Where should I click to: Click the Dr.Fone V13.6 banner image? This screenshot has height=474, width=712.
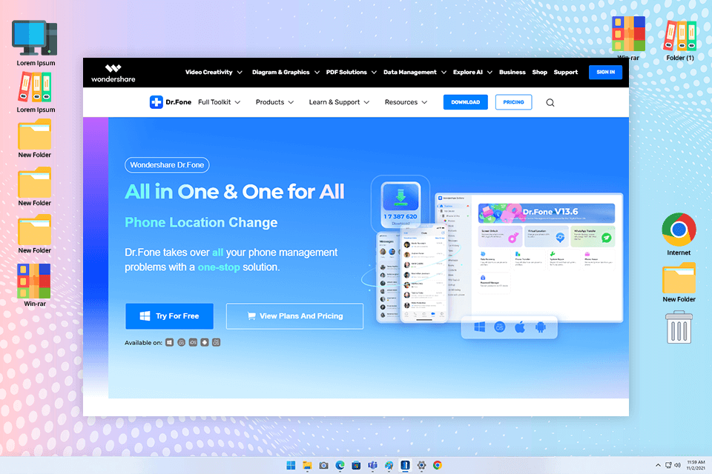pyautogui.click(x=547, y=213)
